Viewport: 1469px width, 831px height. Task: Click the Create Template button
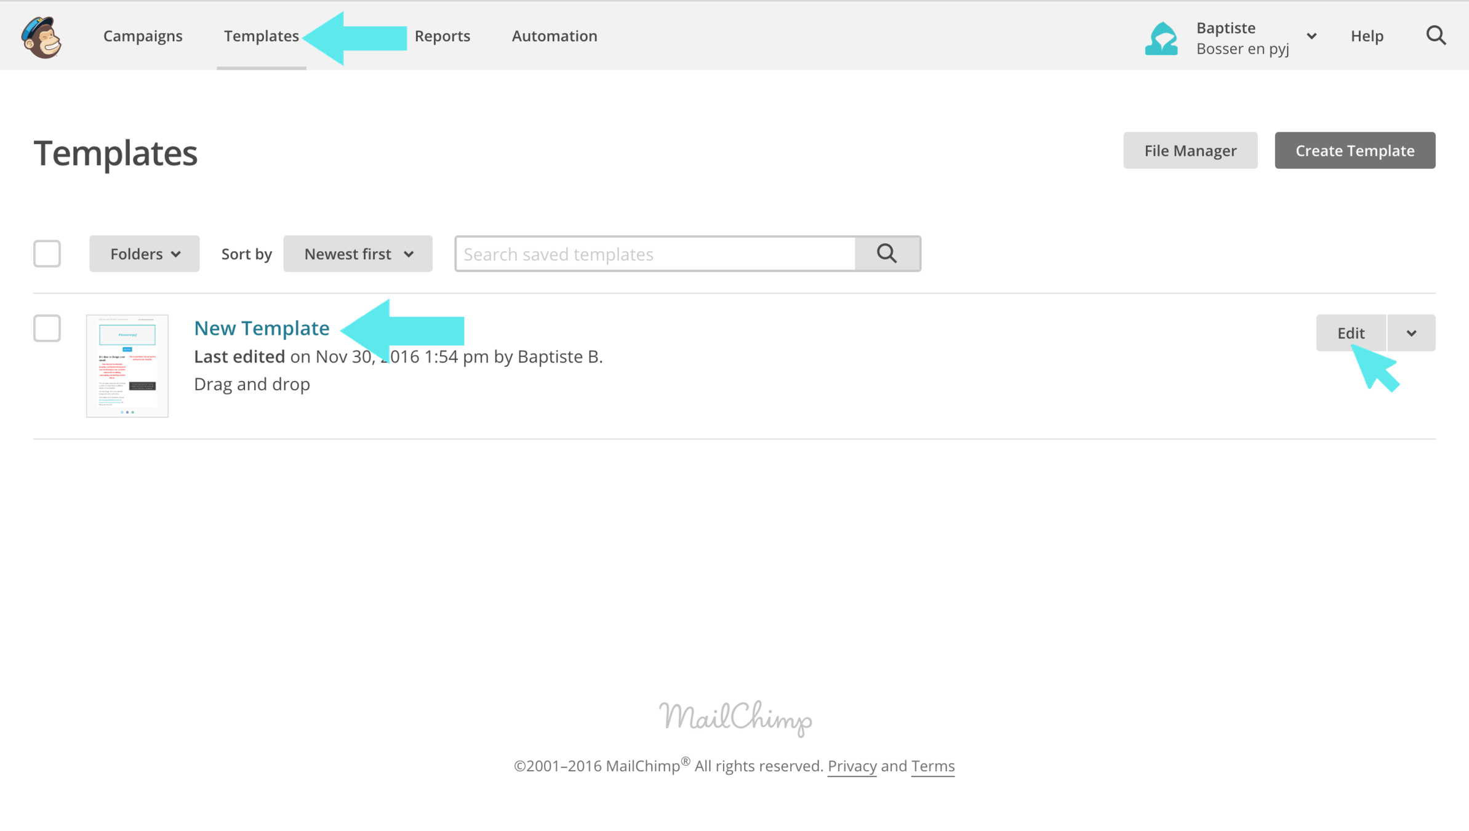tap(1355, 150)
